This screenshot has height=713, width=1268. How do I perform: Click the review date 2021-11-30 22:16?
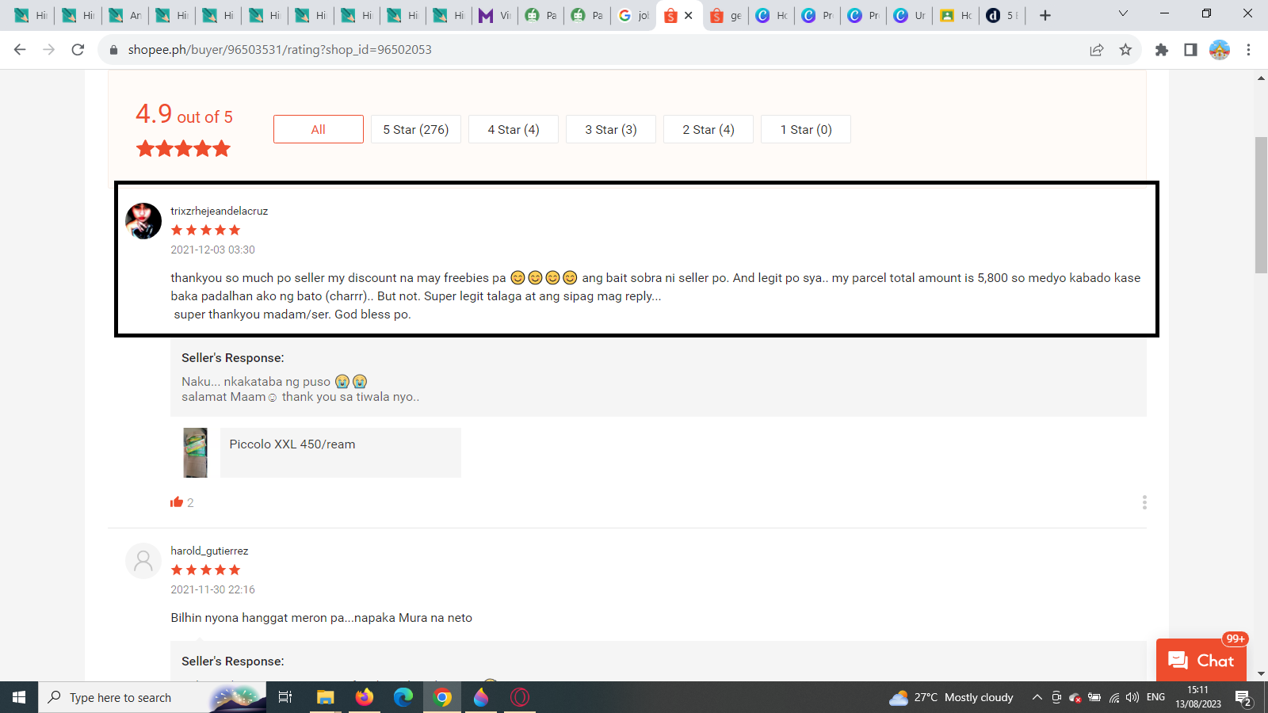(x=213, y=589)
